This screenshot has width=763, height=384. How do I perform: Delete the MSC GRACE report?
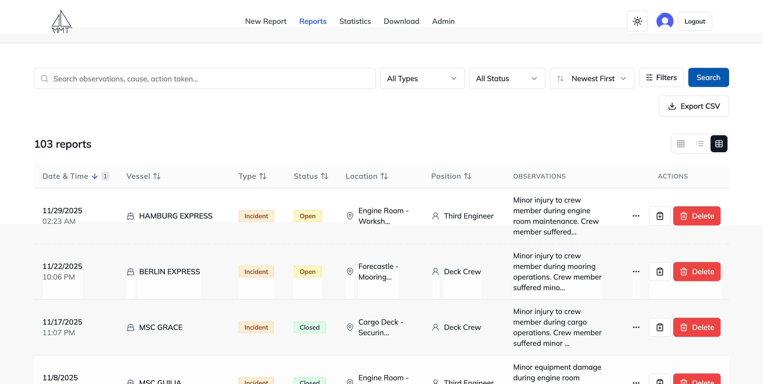tap(697, 327)
